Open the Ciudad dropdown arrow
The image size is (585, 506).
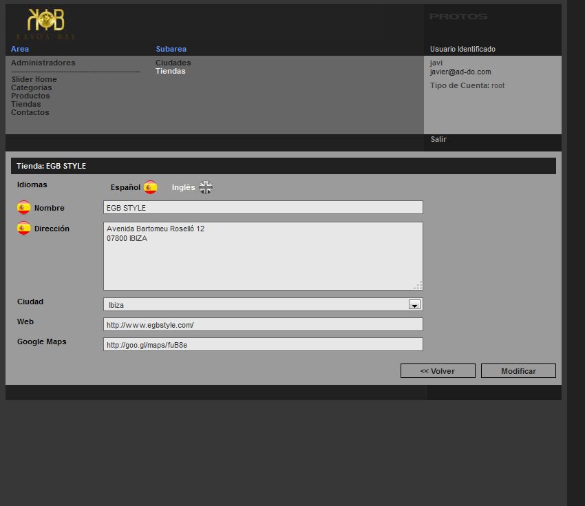tap(414, 304)
